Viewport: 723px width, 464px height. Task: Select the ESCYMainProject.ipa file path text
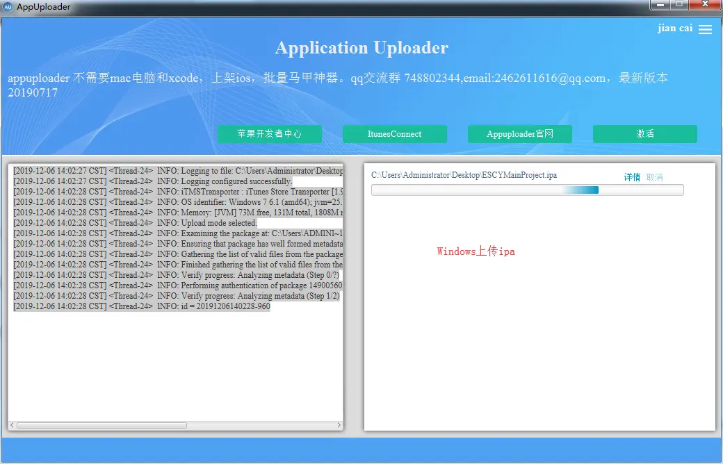coord(464,175)
